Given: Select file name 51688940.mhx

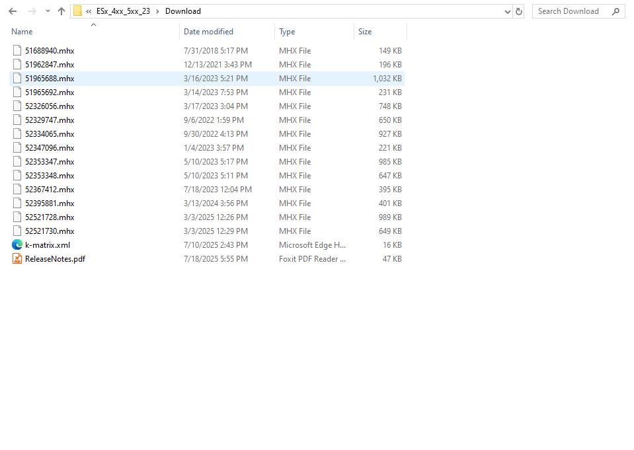Looking at the screenshot, I should (x=50, y=50).
